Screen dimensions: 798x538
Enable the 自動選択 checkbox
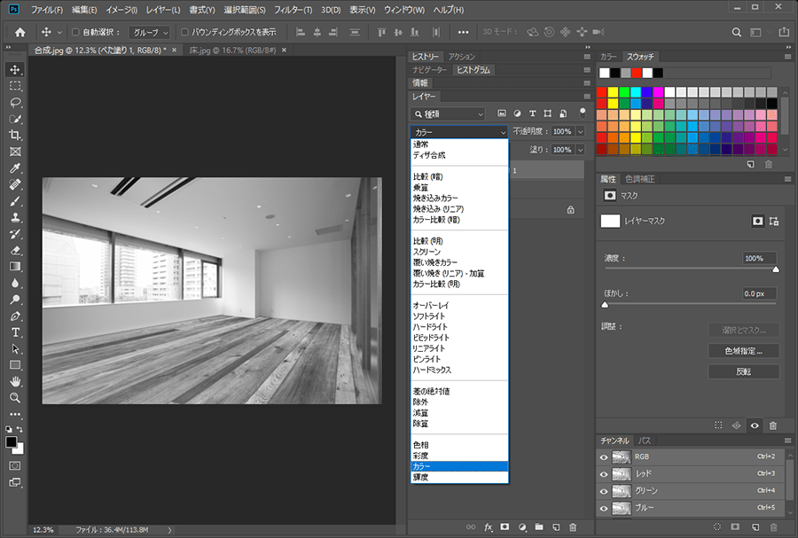tap(75, 32)
